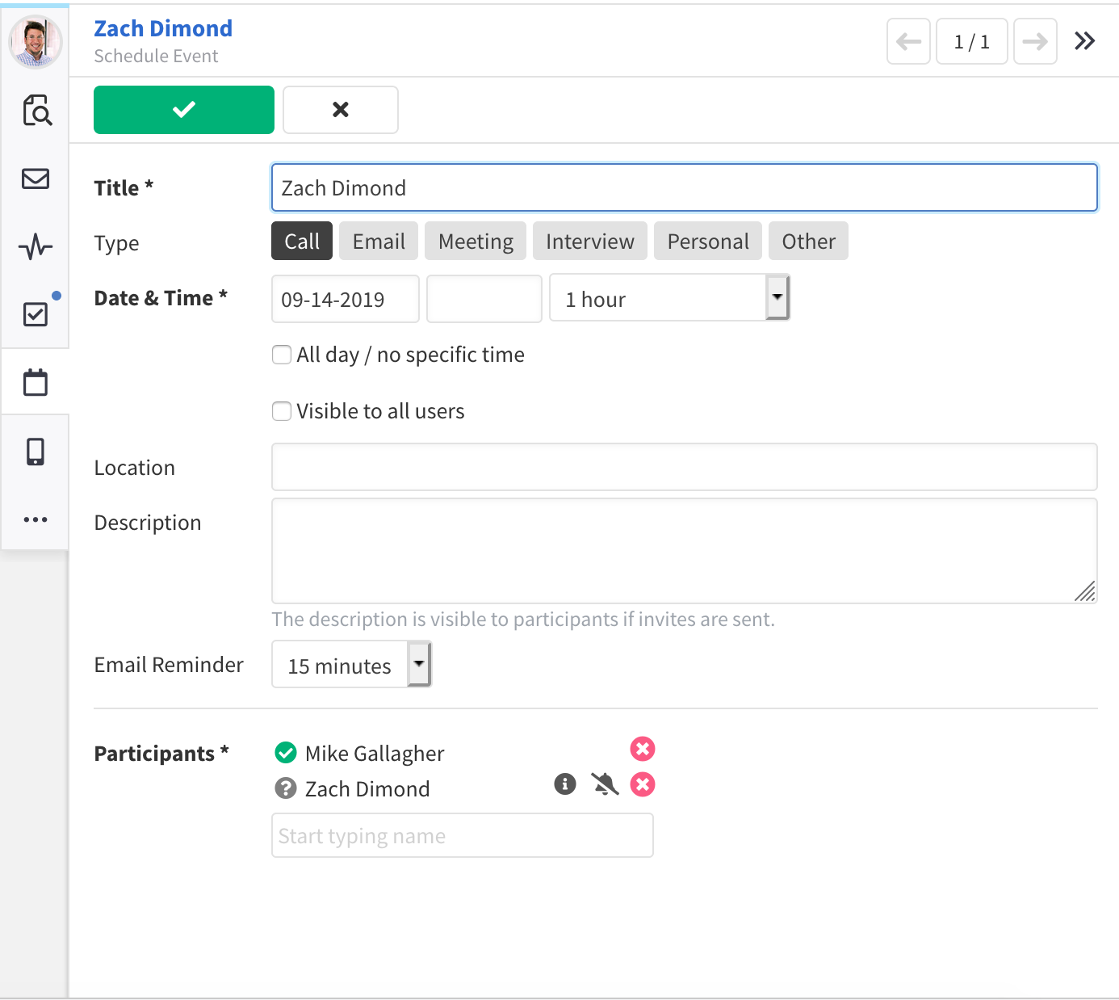Screen dimensions: 1119x1000
Task: Click green accepted status icon for Mike Gallagher
Action: point(286,753)
